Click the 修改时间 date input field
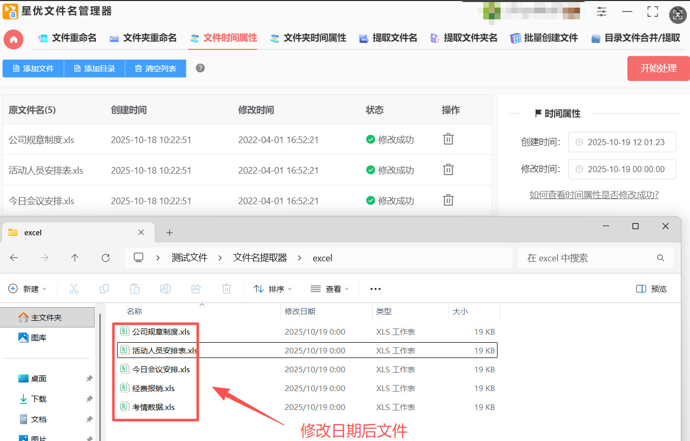The image size is (690, 441). (x=622, y=169)
